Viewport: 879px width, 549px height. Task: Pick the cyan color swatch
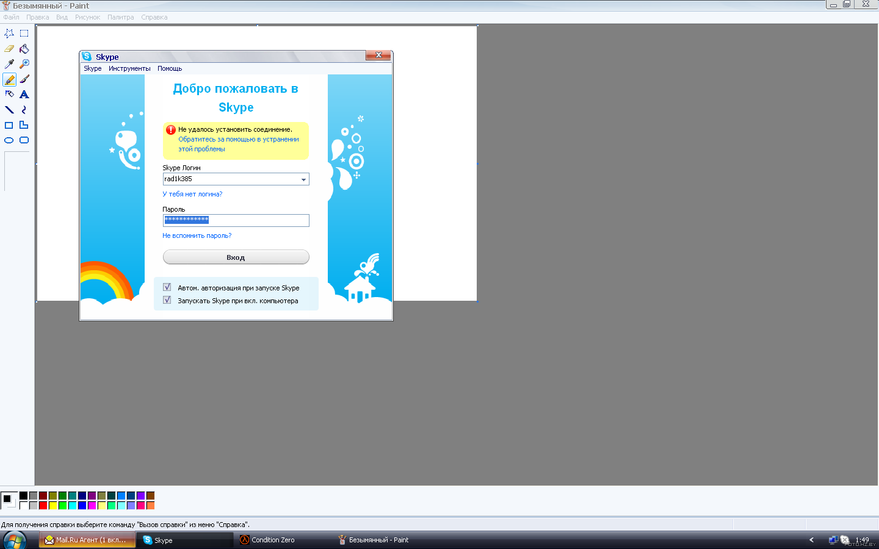coord(72,506)
